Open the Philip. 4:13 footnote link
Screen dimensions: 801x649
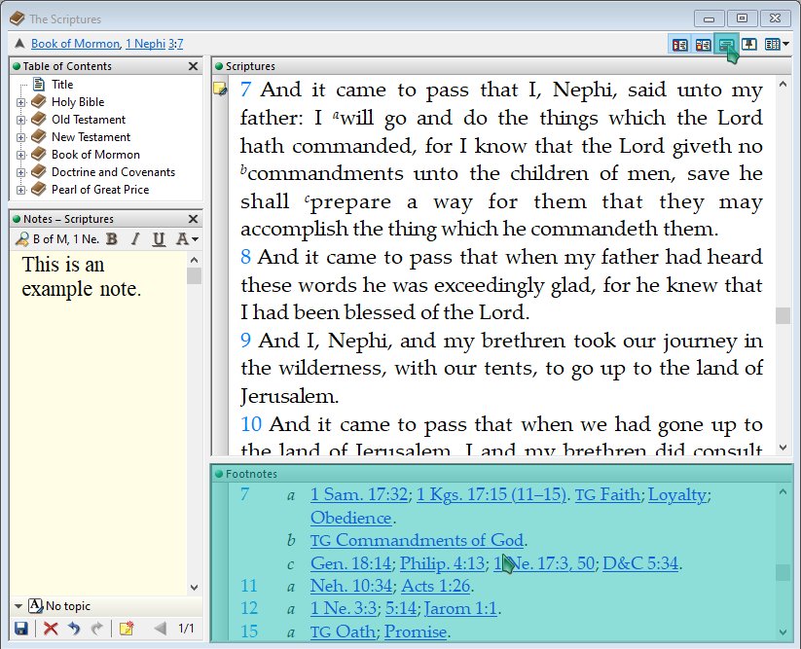443,563
